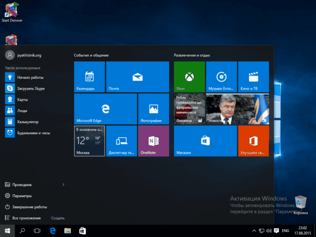The image size is (316, 237).
Task: Open File Explorer from the taskbar
Action: click(x=67, y=231)
